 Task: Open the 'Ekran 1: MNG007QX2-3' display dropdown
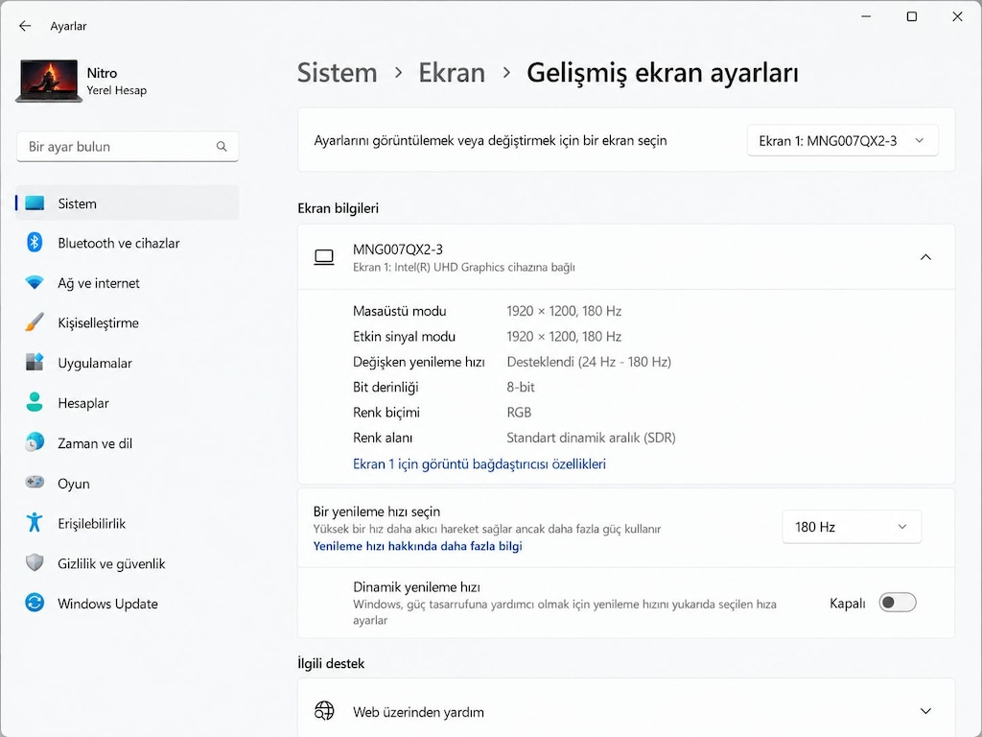[842, 140]
